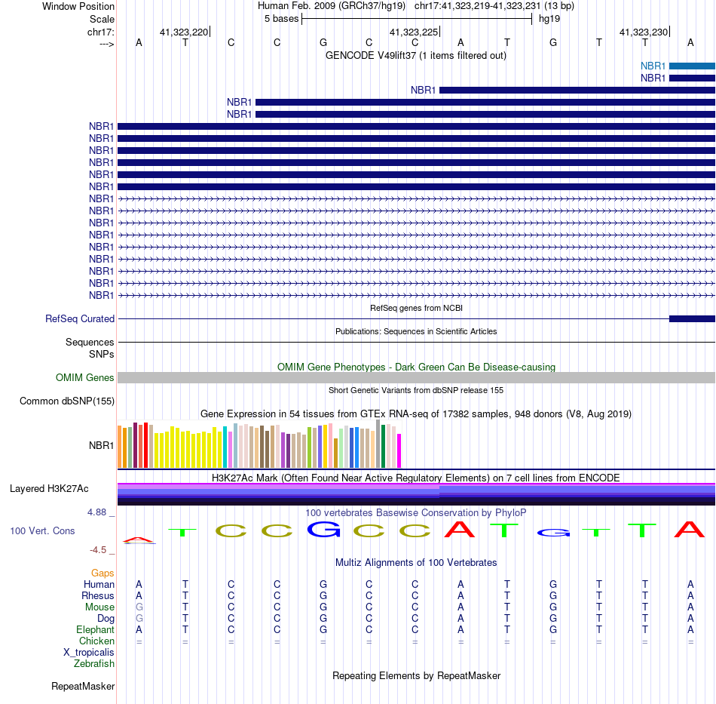Open the GTEx tissue expression bar chart
Viewport: 716px width, 704px height.
(x=259, y=444)
